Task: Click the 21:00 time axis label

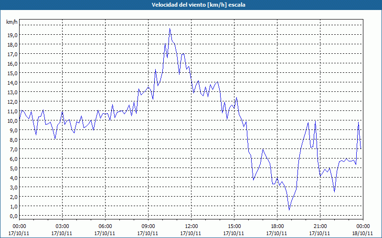Action: tap(320, 227)
